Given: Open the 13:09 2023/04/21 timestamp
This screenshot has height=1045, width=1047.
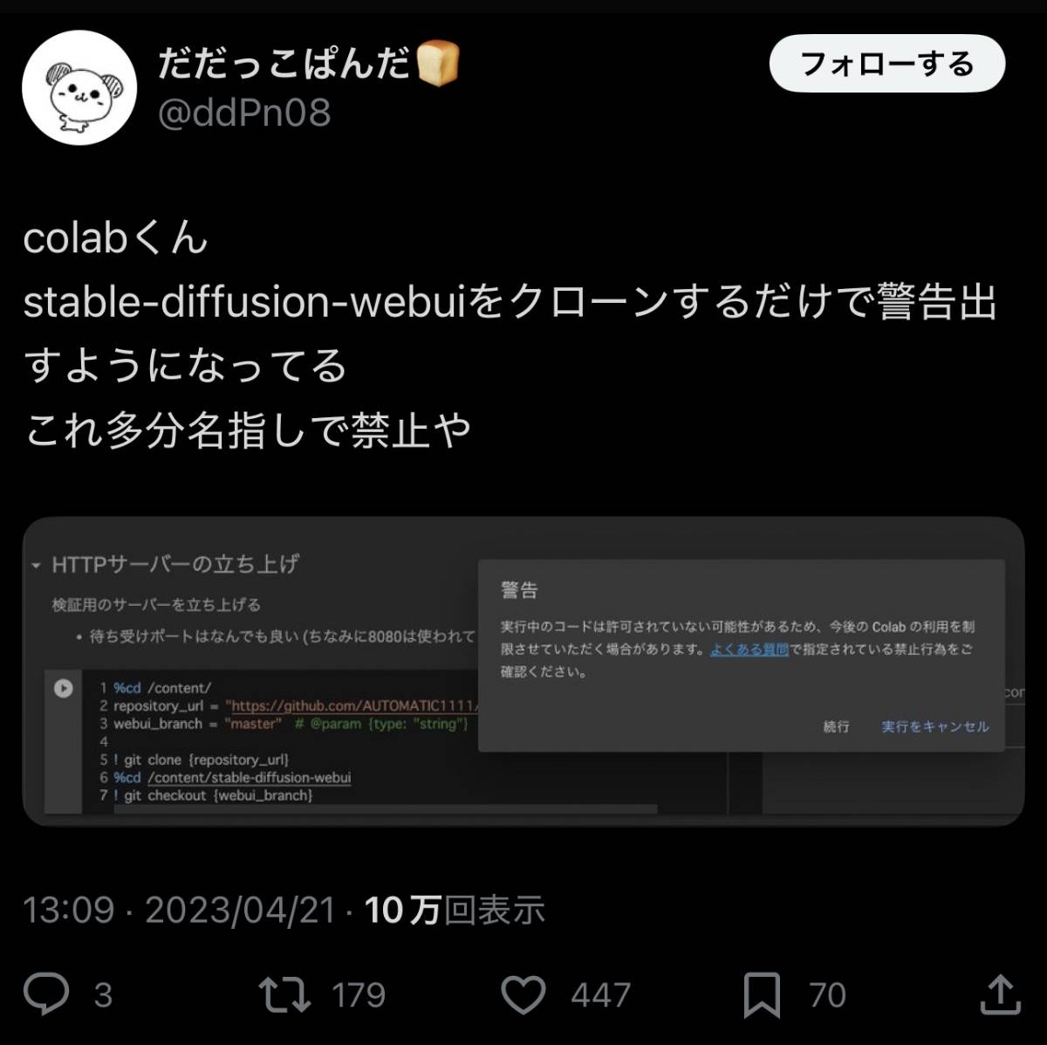Looking at the screenshot, I should (179, 911).
